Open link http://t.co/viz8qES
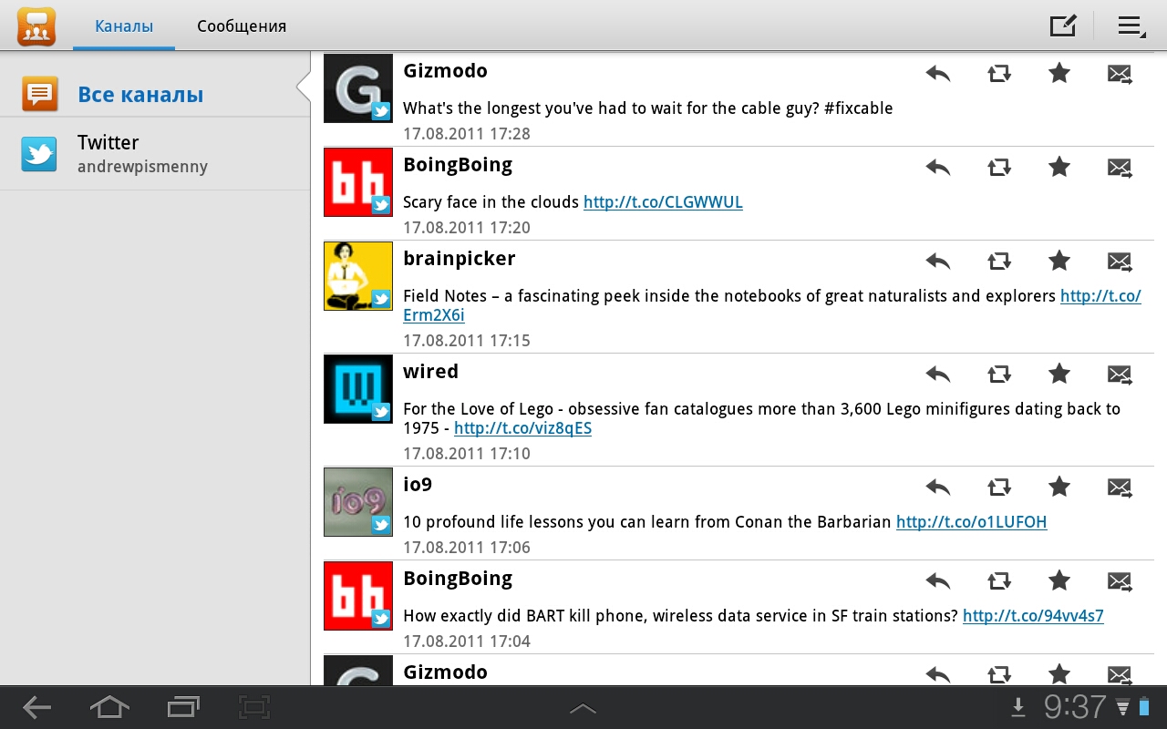 click(522, 428)
